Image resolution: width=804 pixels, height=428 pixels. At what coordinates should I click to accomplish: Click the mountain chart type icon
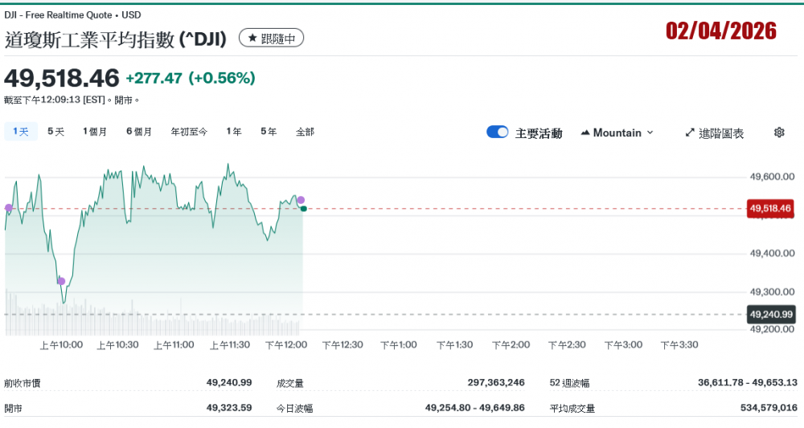(x=585, y=132)
